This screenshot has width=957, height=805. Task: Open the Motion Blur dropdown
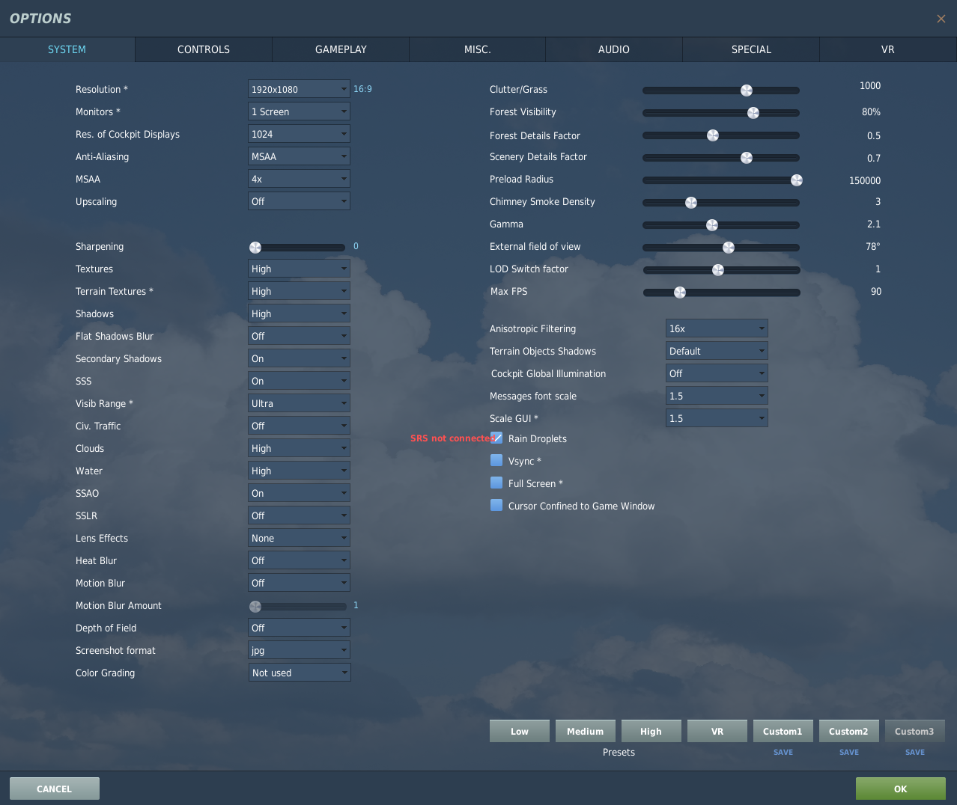[x=299, y=583]
